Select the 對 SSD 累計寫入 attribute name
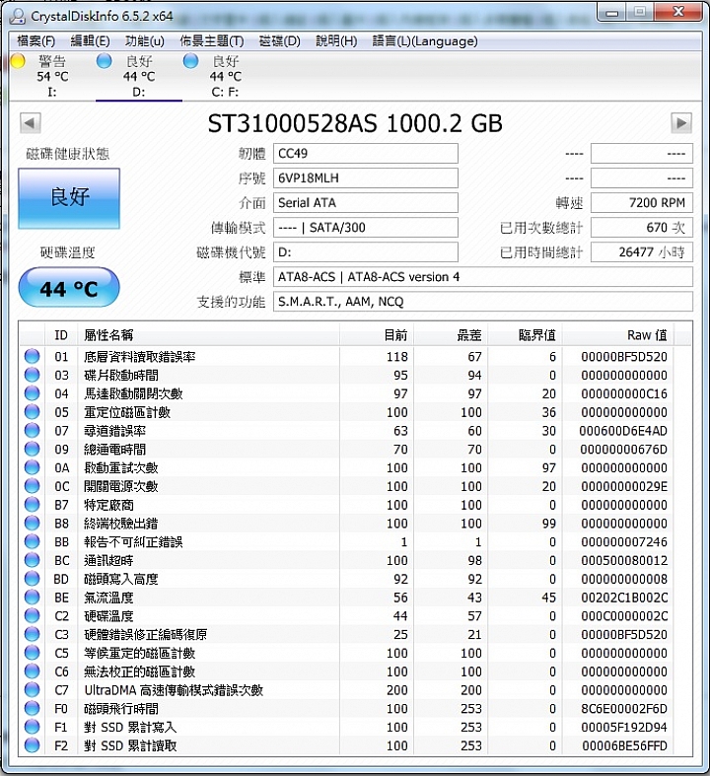The width and height of the screenshot is (710, 776). (130, 727)
